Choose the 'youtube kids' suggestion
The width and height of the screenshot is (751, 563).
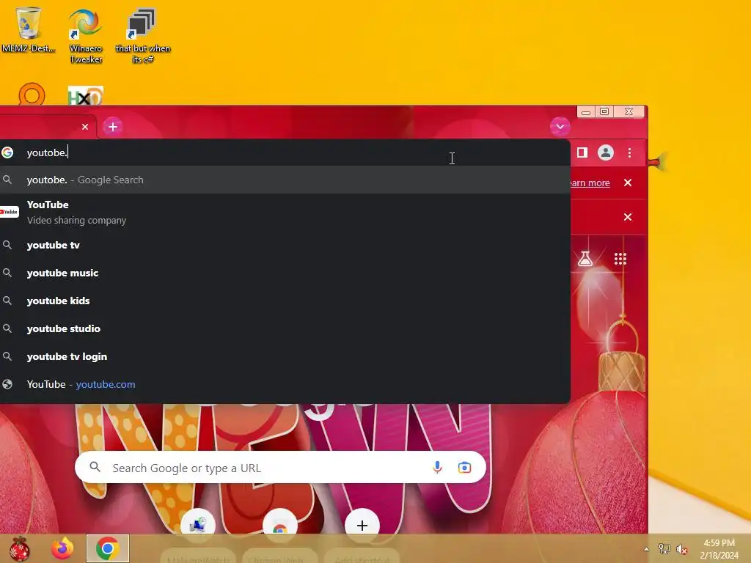coord(285,301)
